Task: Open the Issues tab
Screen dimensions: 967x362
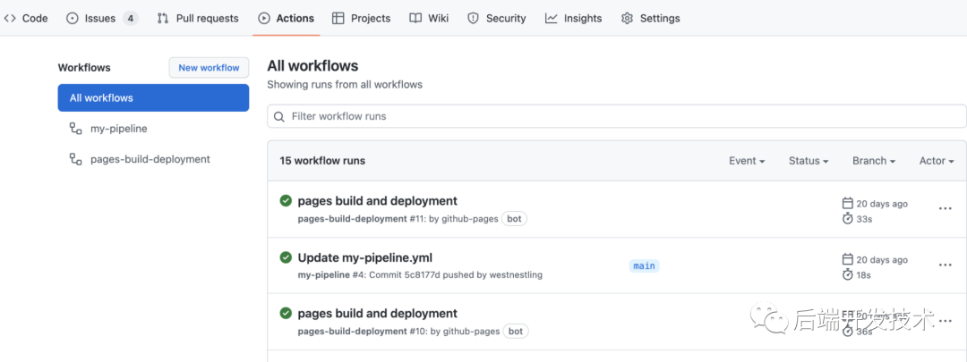Action: tap(102, 18)
